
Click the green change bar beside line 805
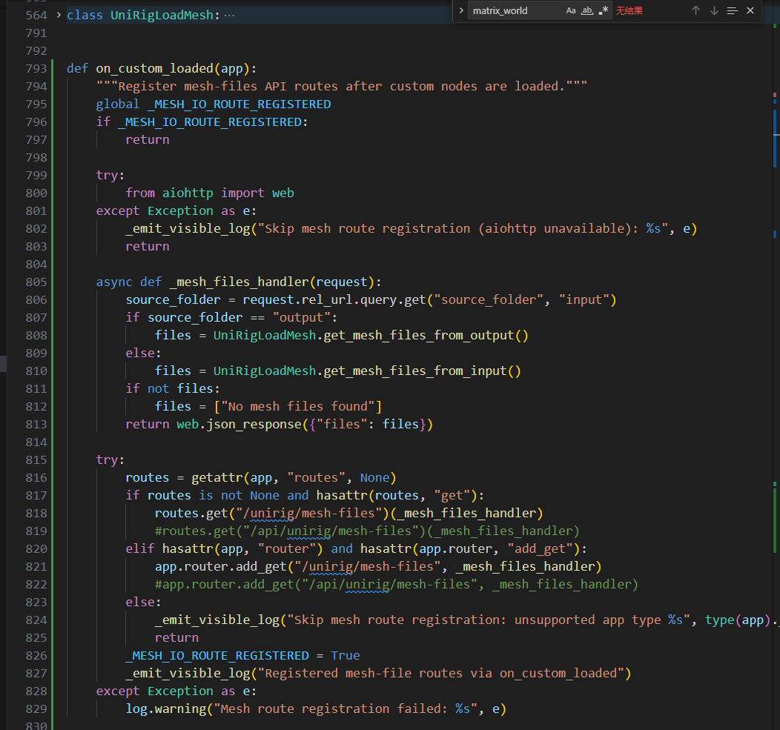[x=53, y=282]
